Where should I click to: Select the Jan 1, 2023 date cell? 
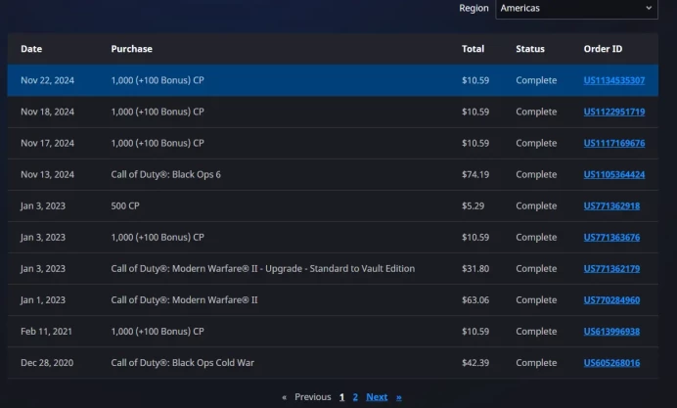click(x=43, y=300)
